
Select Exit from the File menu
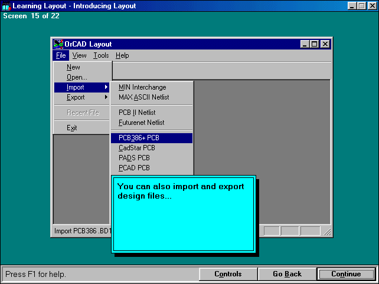click(72, 128)
